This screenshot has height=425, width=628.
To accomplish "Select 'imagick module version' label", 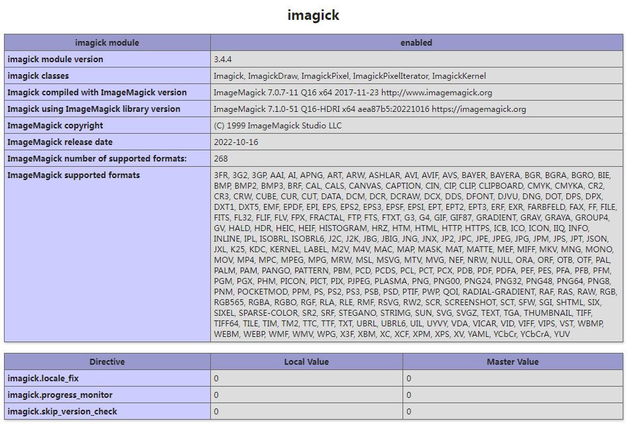I will (55, 59).
